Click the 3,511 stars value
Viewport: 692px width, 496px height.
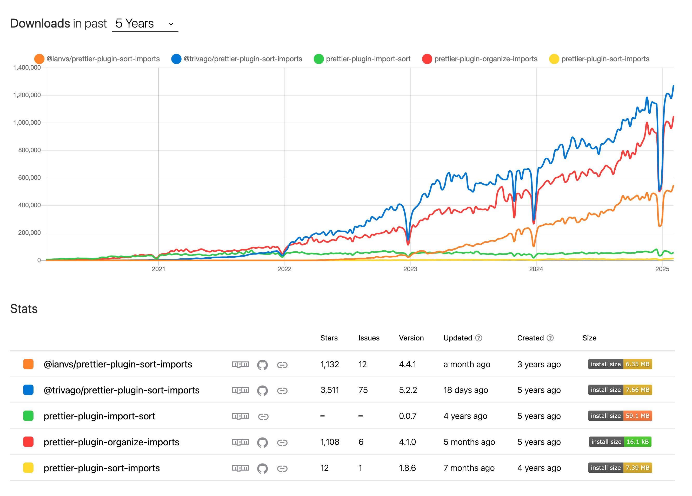[330, 390]
